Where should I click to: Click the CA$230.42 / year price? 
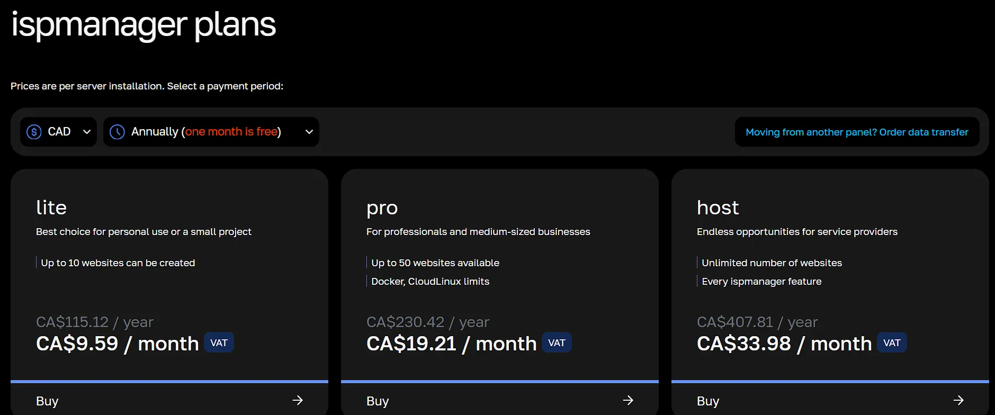428,322
